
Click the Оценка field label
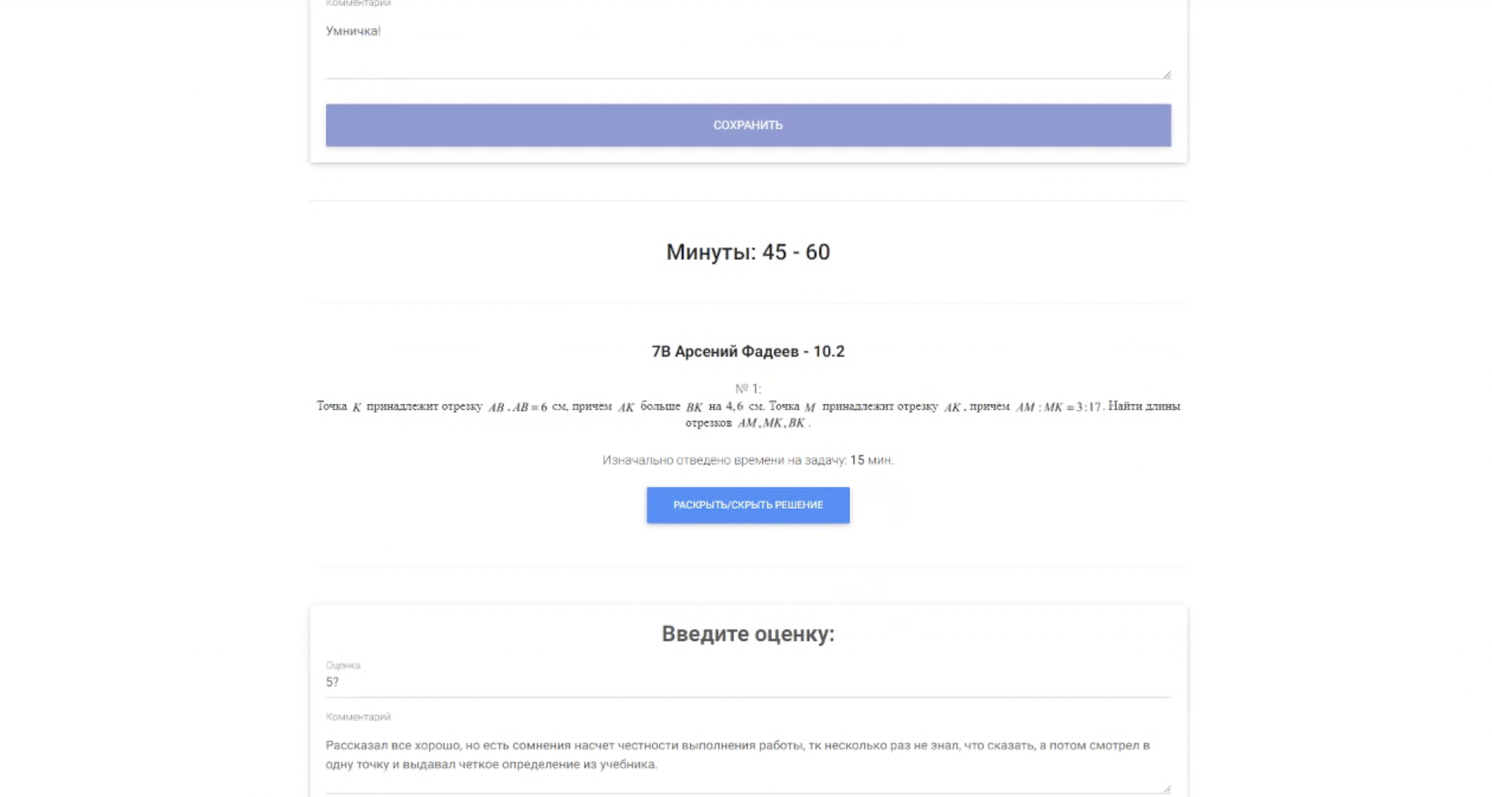pyautogui.click(x=343, y=665)
